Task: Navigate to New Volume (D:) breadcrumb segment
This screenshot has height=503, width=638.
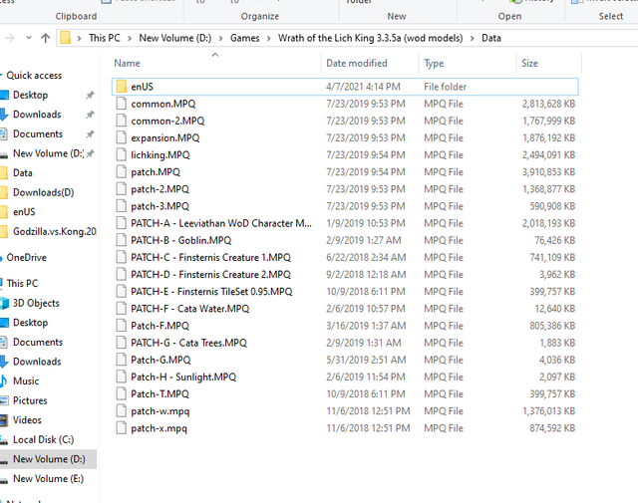Action: 175,38
